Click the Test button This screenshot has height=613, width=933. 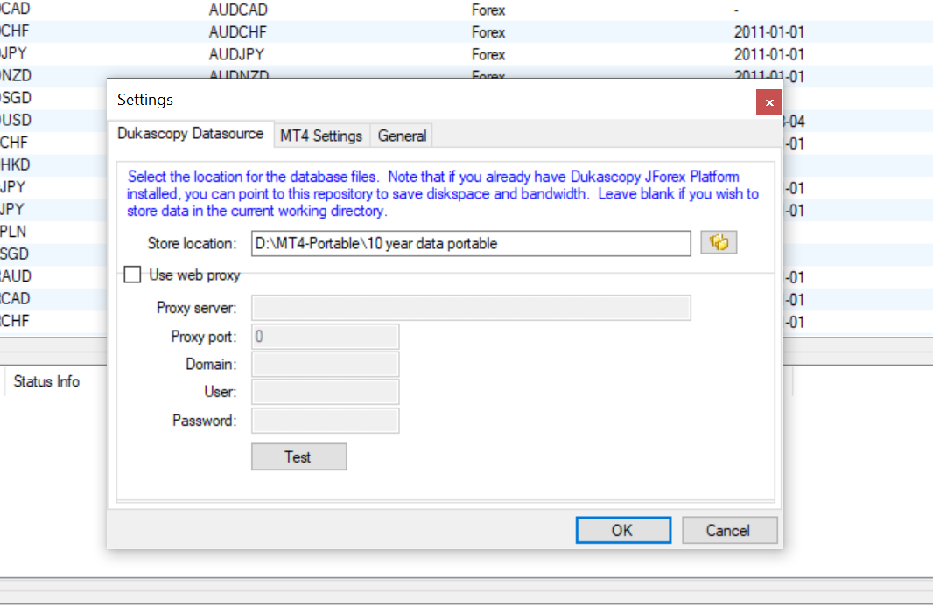coord(298,456)
